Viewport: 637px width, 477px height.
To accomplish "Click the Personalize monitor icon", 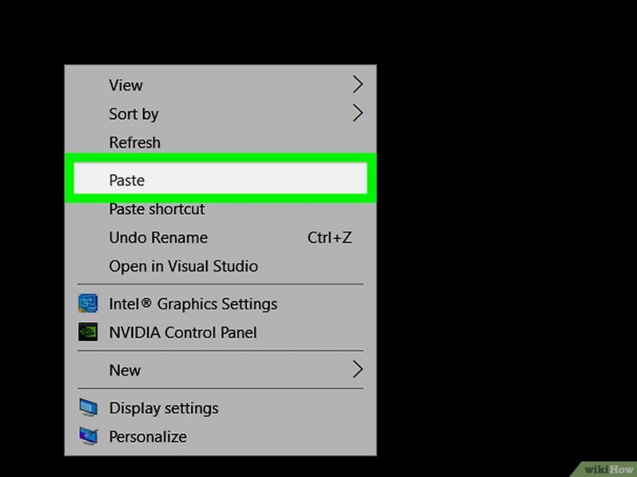I will coord(88,436).
